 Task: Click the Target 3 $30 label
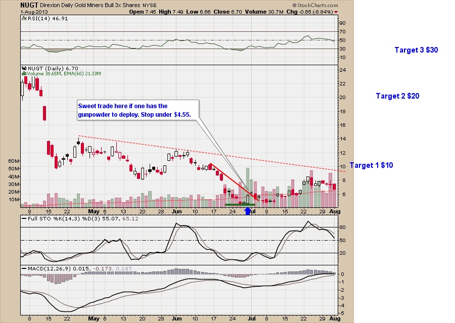(416, 50)
